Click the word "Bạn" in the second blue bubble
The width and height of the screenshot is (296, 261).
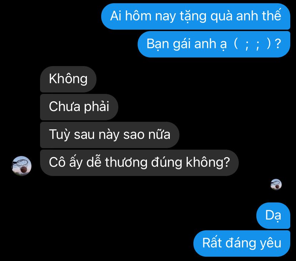158,44
